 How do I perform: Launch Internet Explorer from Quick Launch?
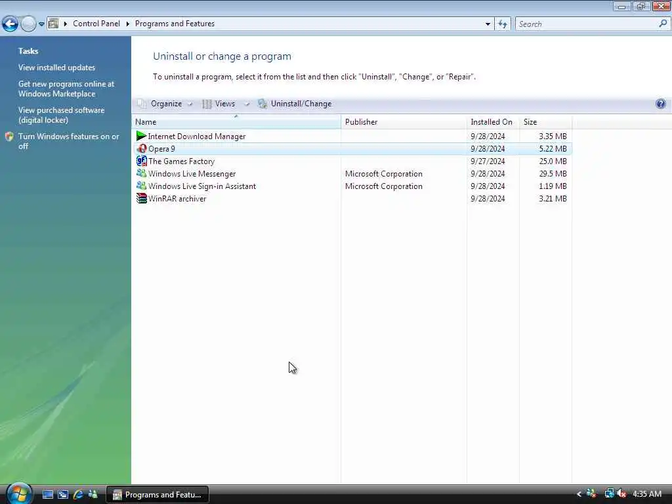(78, 495)
